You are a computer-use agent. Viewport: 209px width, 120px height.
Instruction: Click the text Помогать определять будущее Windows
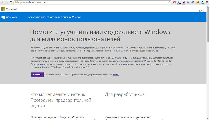point(57,117)
